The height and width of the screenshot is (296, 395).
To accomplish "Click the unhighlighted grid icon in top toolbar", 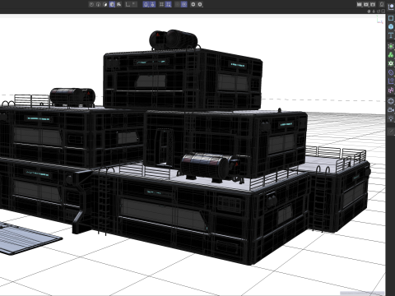I will tap(161, 4).
